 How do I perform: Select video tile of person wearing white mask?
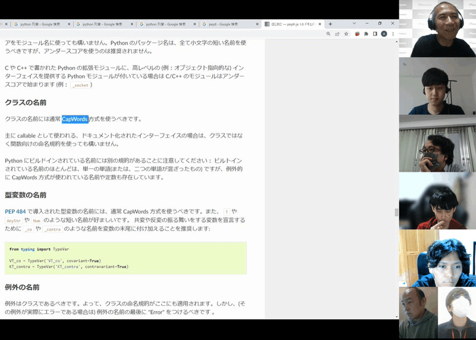pyautogui.click(x=457, y=313)
